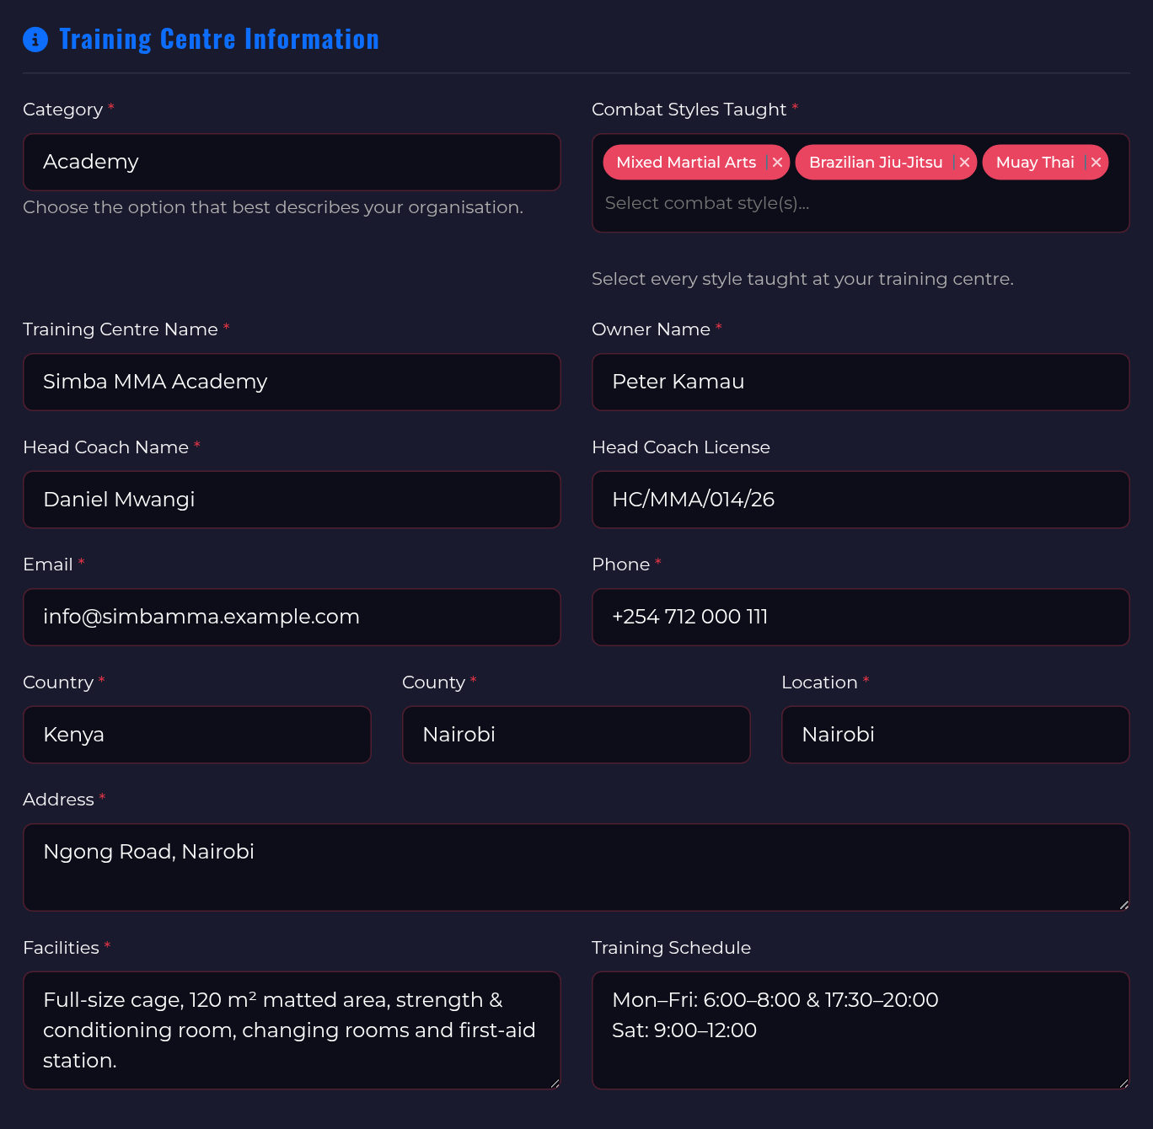Click the Training Schedule text area
Image resolution: width=1153 pixels, height=1129 pixels.
(861, 1030)
